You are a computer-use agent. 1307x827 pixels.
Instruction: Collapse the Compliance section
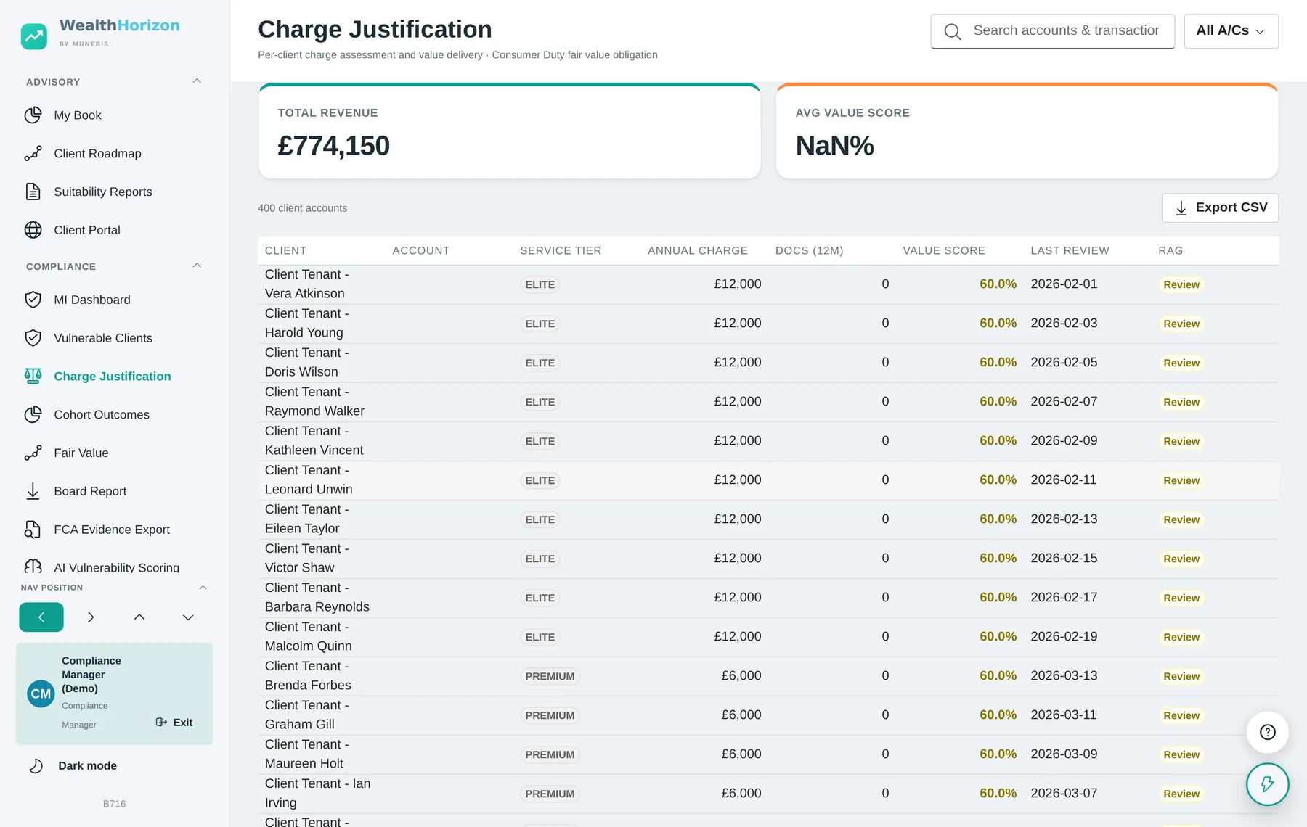(x=197, y=266)
